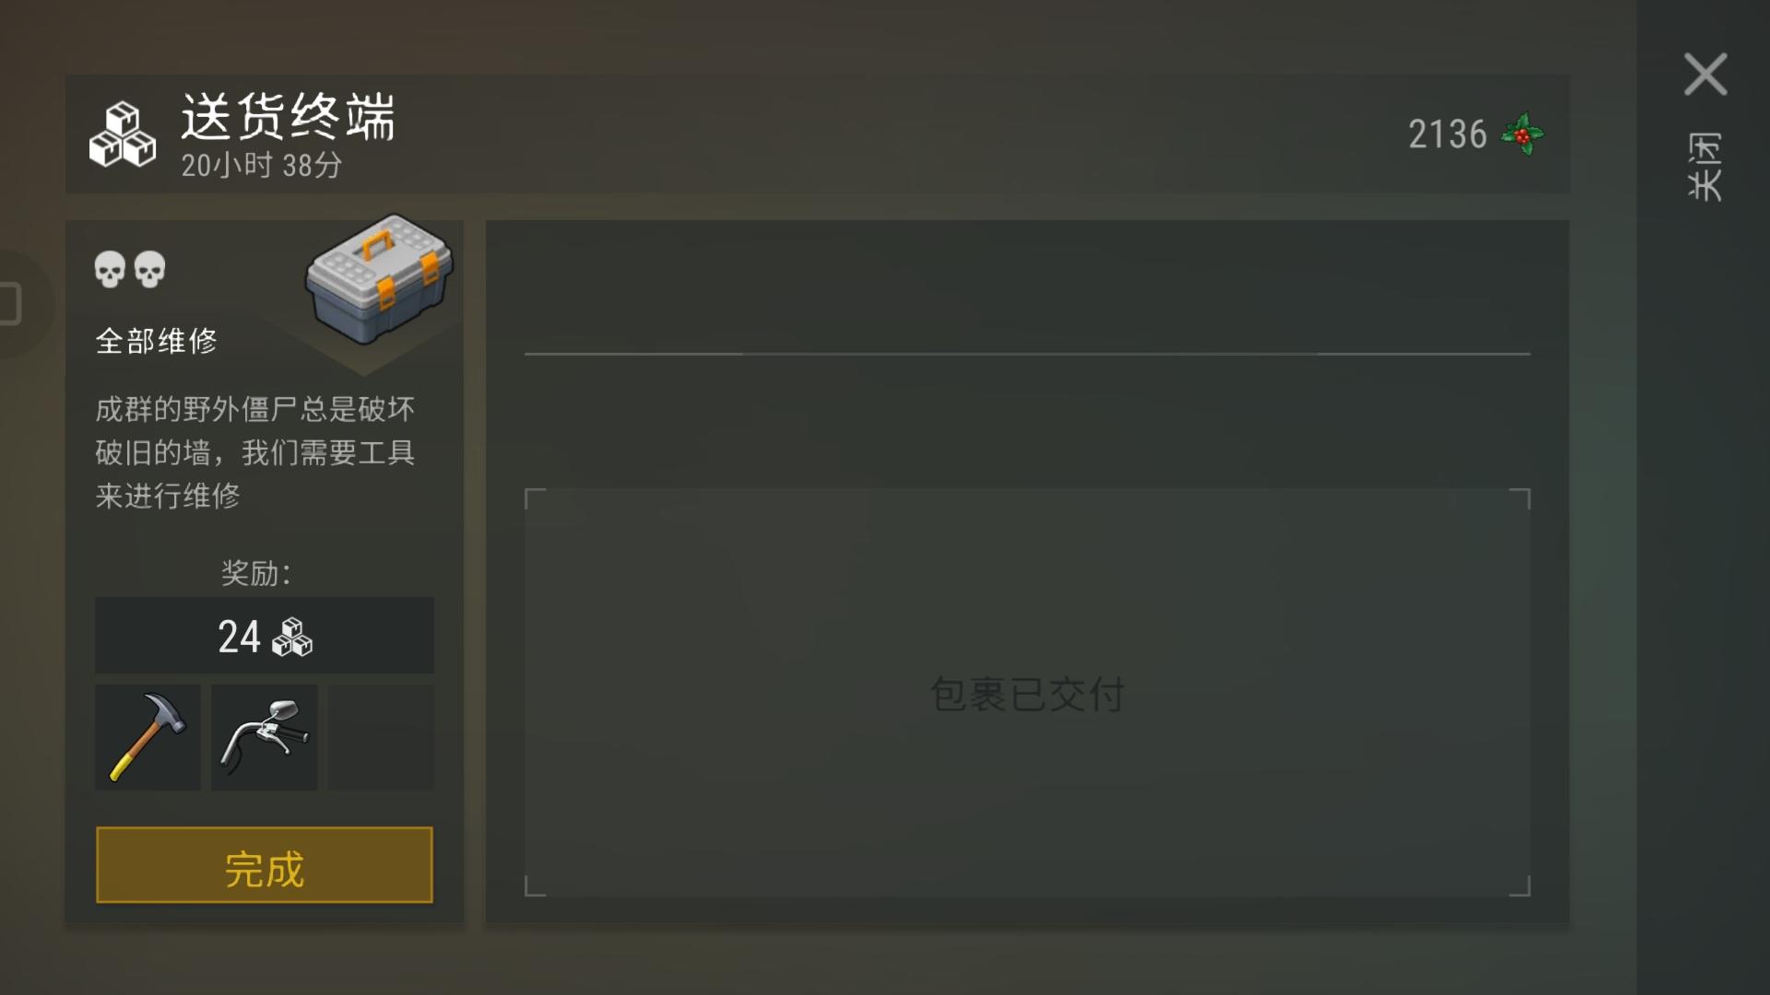This screenshot has height=995, width=1770.
Task: Close the delivery terminal with X
Action: point(1705,75)
